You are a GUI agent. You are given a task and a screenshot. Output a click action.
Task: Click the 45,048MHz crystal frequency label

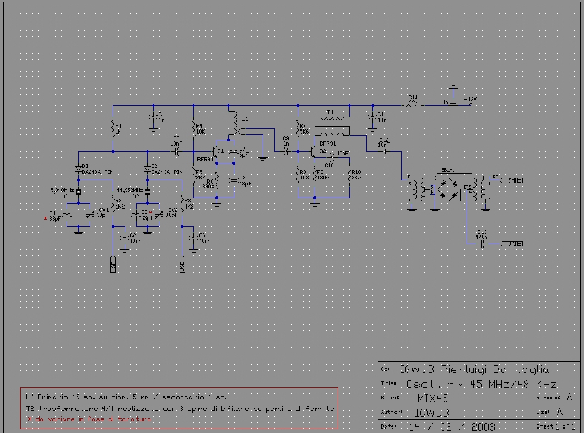[61, 190]
